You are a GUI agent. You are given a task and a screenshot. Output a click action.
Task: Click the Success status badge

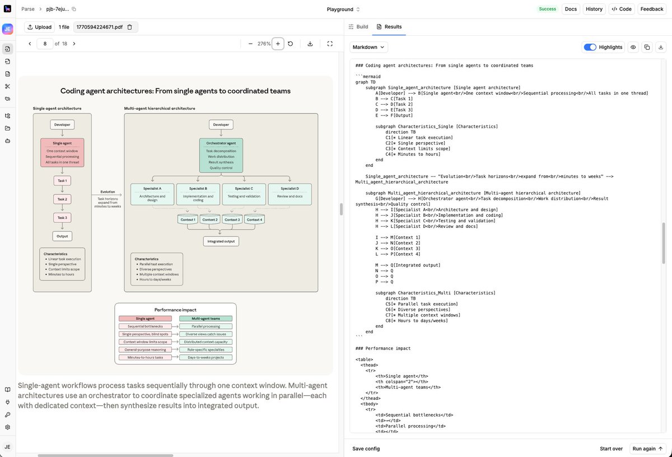tap(548, 9)
